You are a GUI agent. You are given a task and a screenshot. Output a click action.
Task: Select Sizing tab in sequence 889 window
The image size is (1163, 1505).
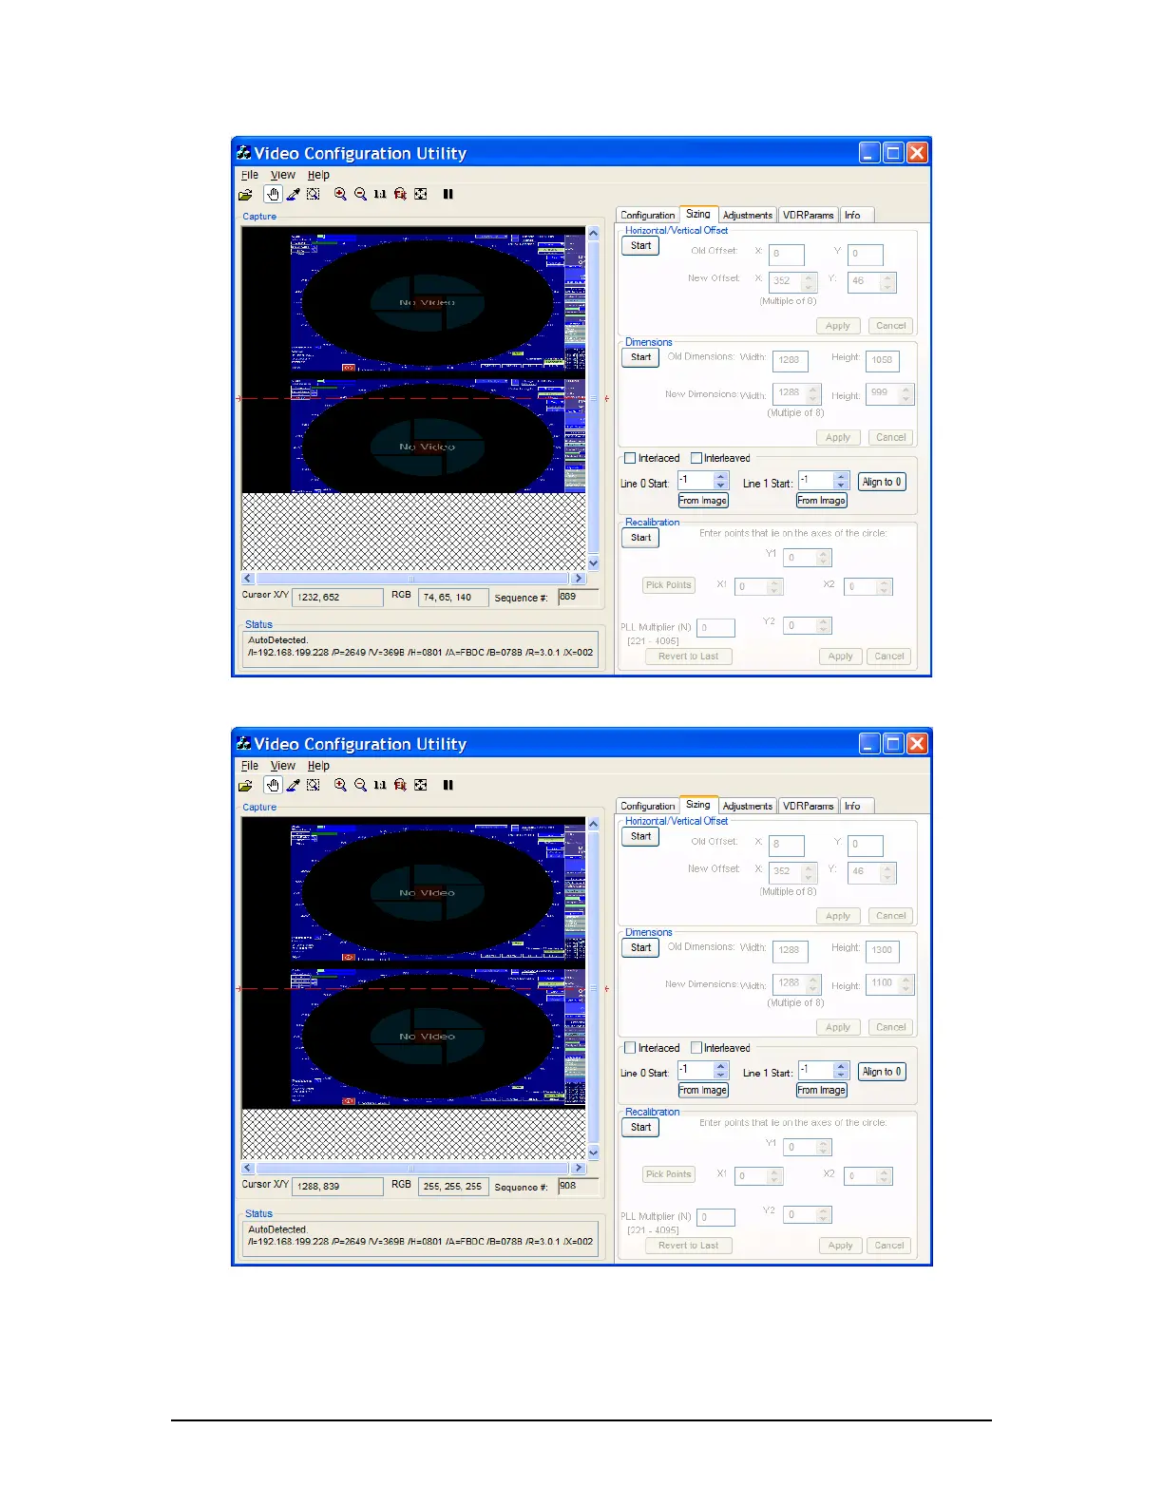[698, 214]
